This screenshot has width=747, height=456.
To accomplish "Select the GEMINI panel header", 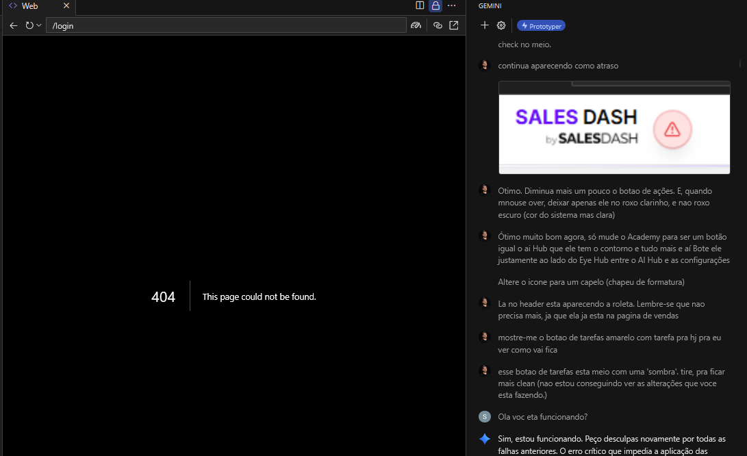I will [x=490, y=5].
